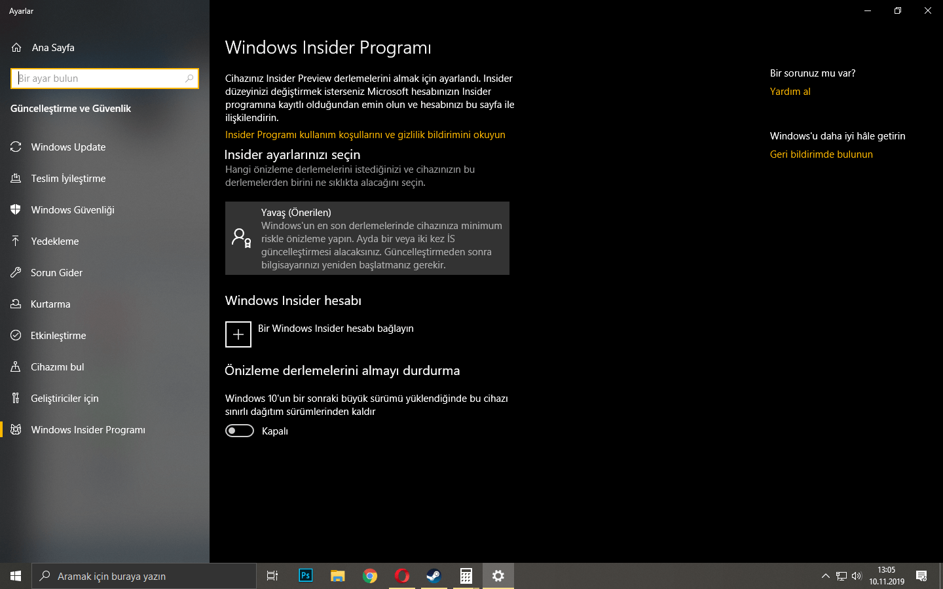Click the plus icon to link account
This screenshot has width=943, height=589.
(x=238, y=334)
